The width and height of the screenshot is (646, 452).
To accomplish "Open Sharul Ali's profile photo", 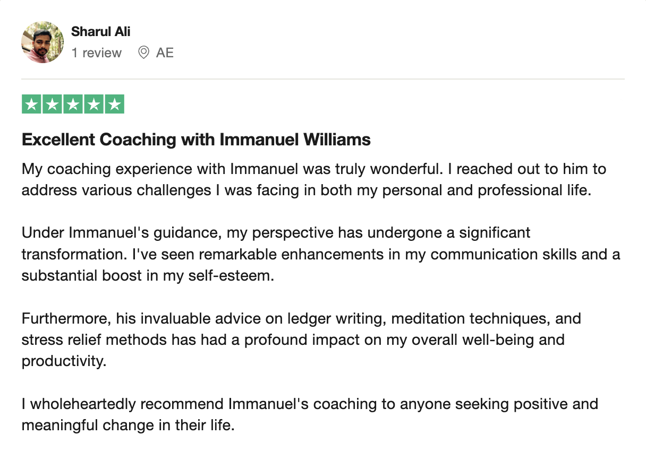I will [x=42, y=42].
